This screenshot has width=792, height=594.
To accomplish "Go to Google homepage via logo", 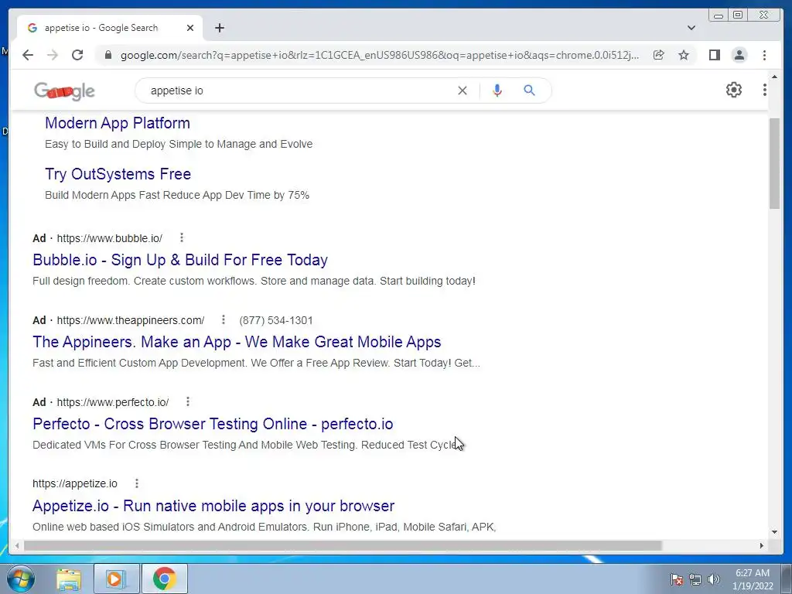I will pos(64,91).
